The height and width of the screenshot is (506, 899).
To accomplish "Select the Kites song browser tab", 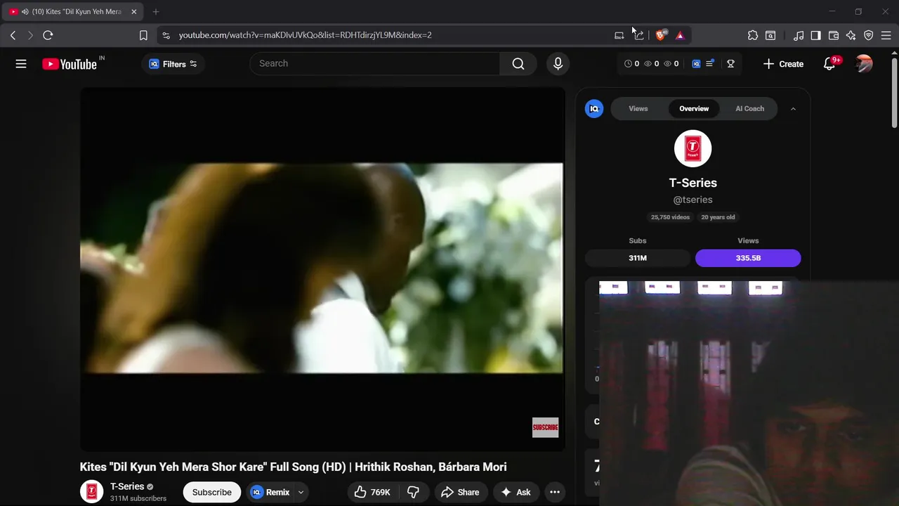I will 72,12.
